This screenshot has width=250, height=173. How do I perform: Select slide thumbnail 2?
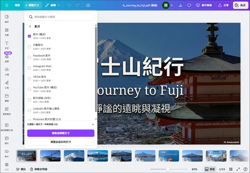pyautogui.click(x=50, y=156)
